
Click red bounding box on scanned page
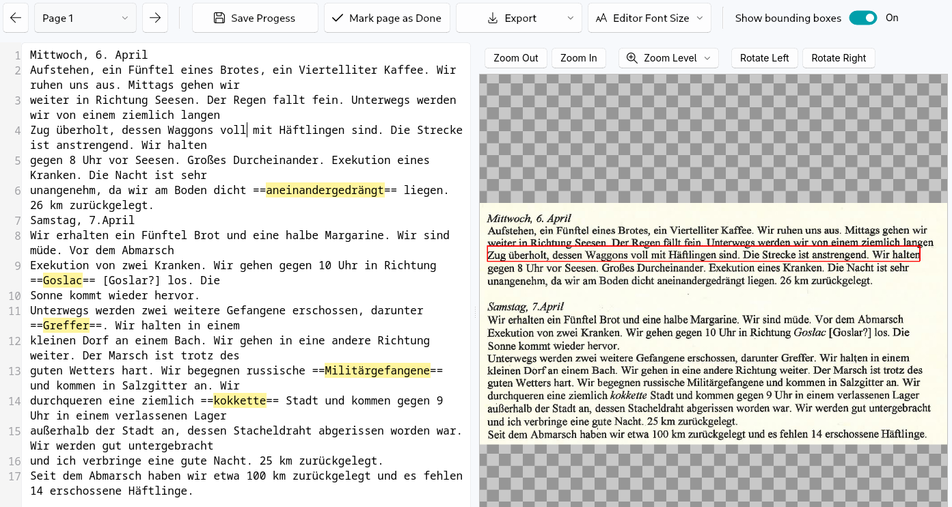(x=703, y=255)
